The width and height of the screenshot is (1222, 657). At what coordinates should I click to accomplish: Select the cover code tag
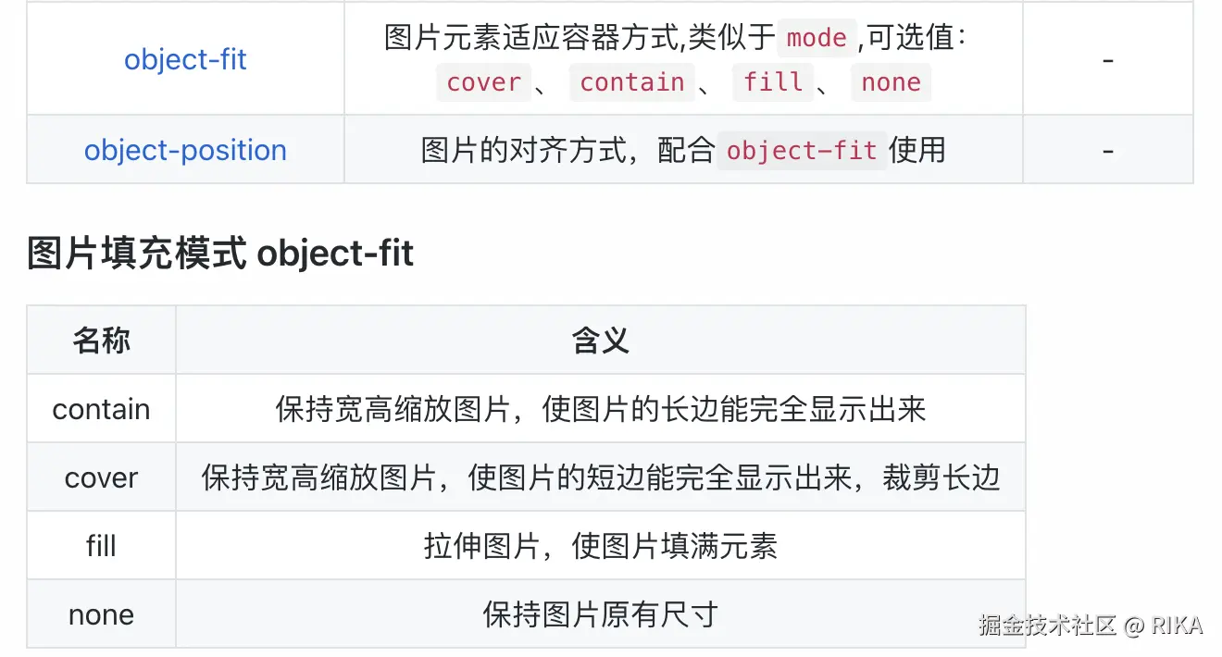click(x=484, y=82)
